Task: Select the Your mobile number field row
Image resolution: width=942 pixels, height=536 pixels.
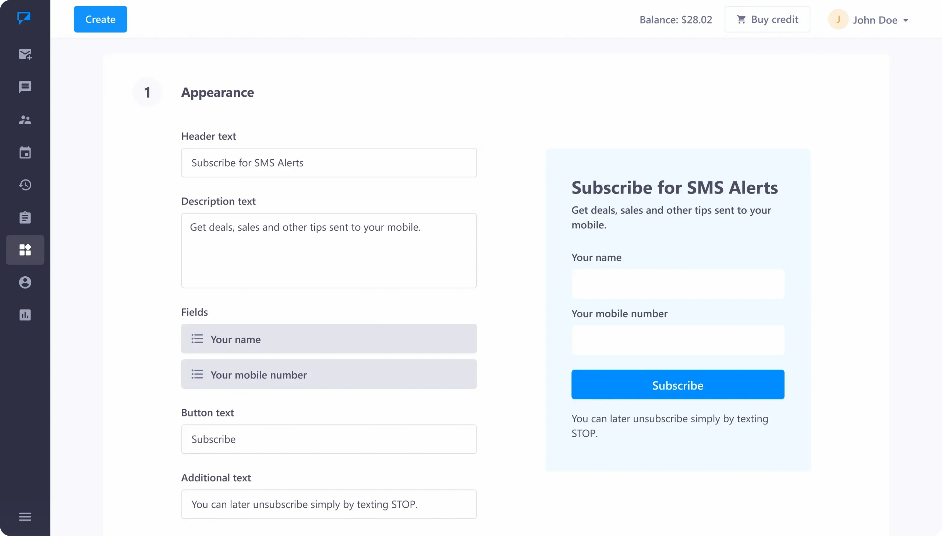Action: [329, 374]
